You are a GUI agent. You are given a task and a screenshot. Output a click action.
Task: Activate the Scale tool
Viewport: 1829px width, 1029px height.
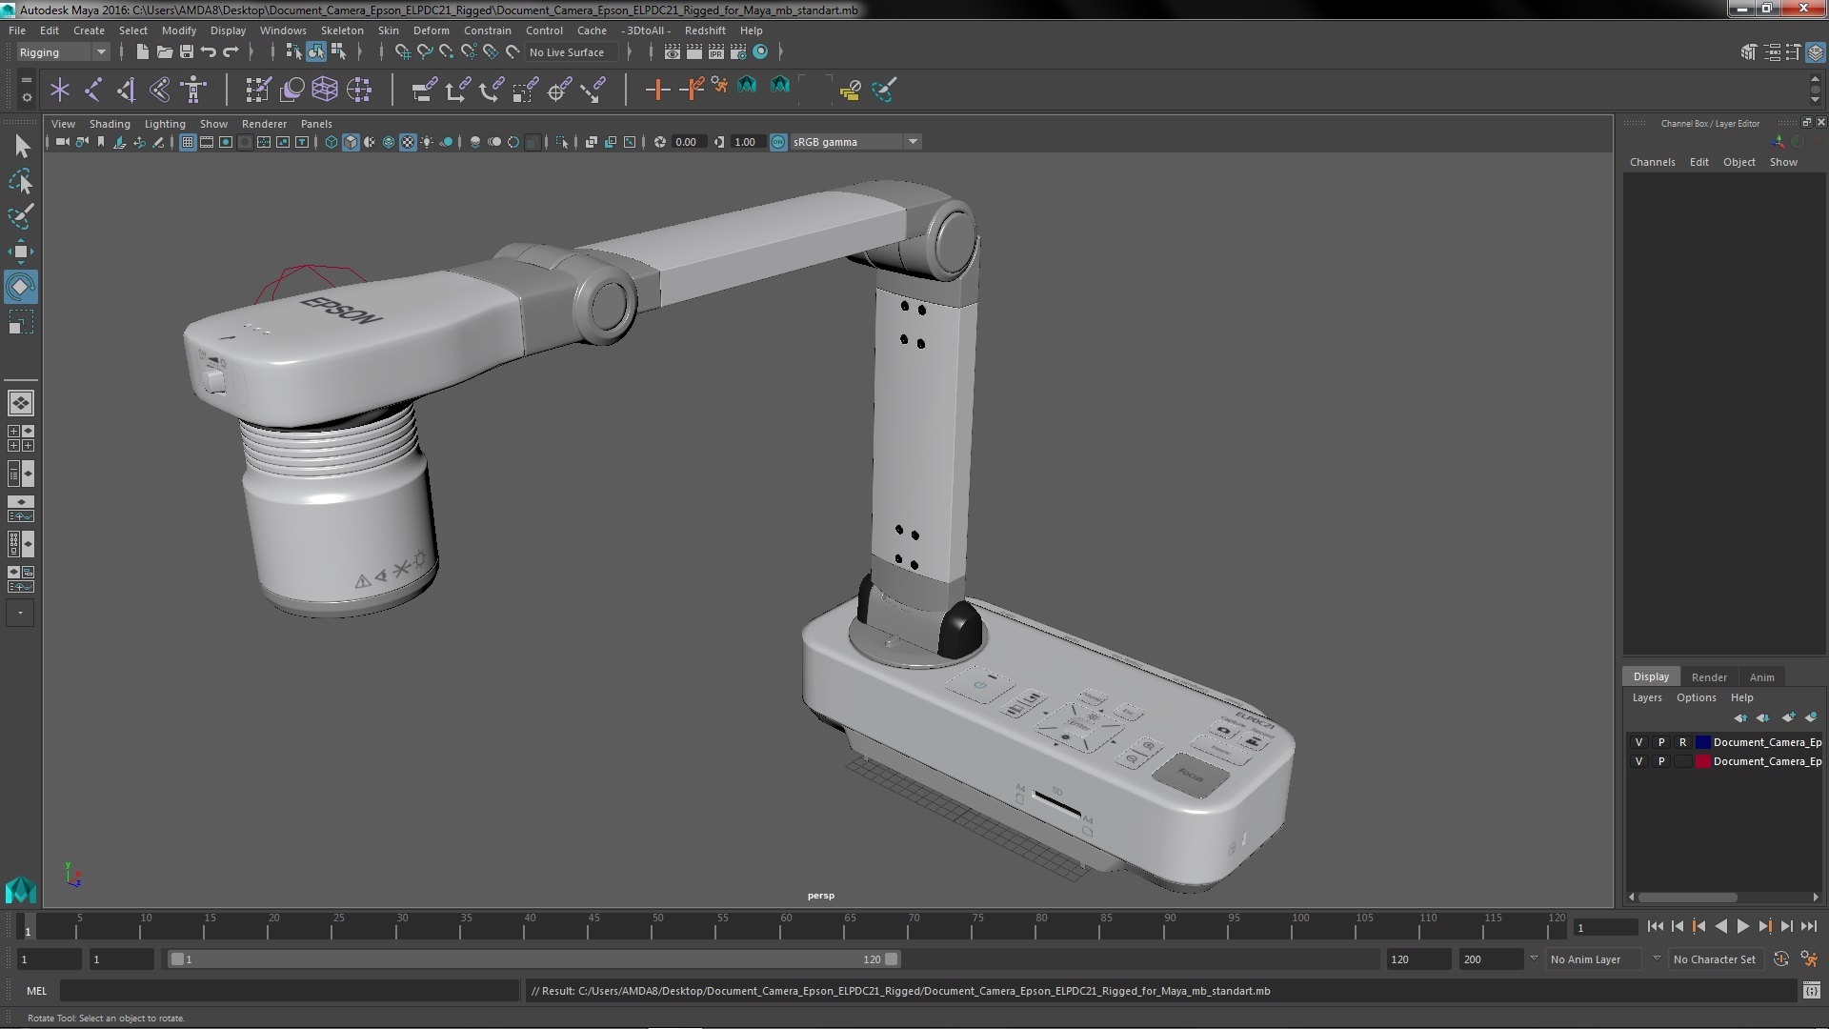pos(21,323)
